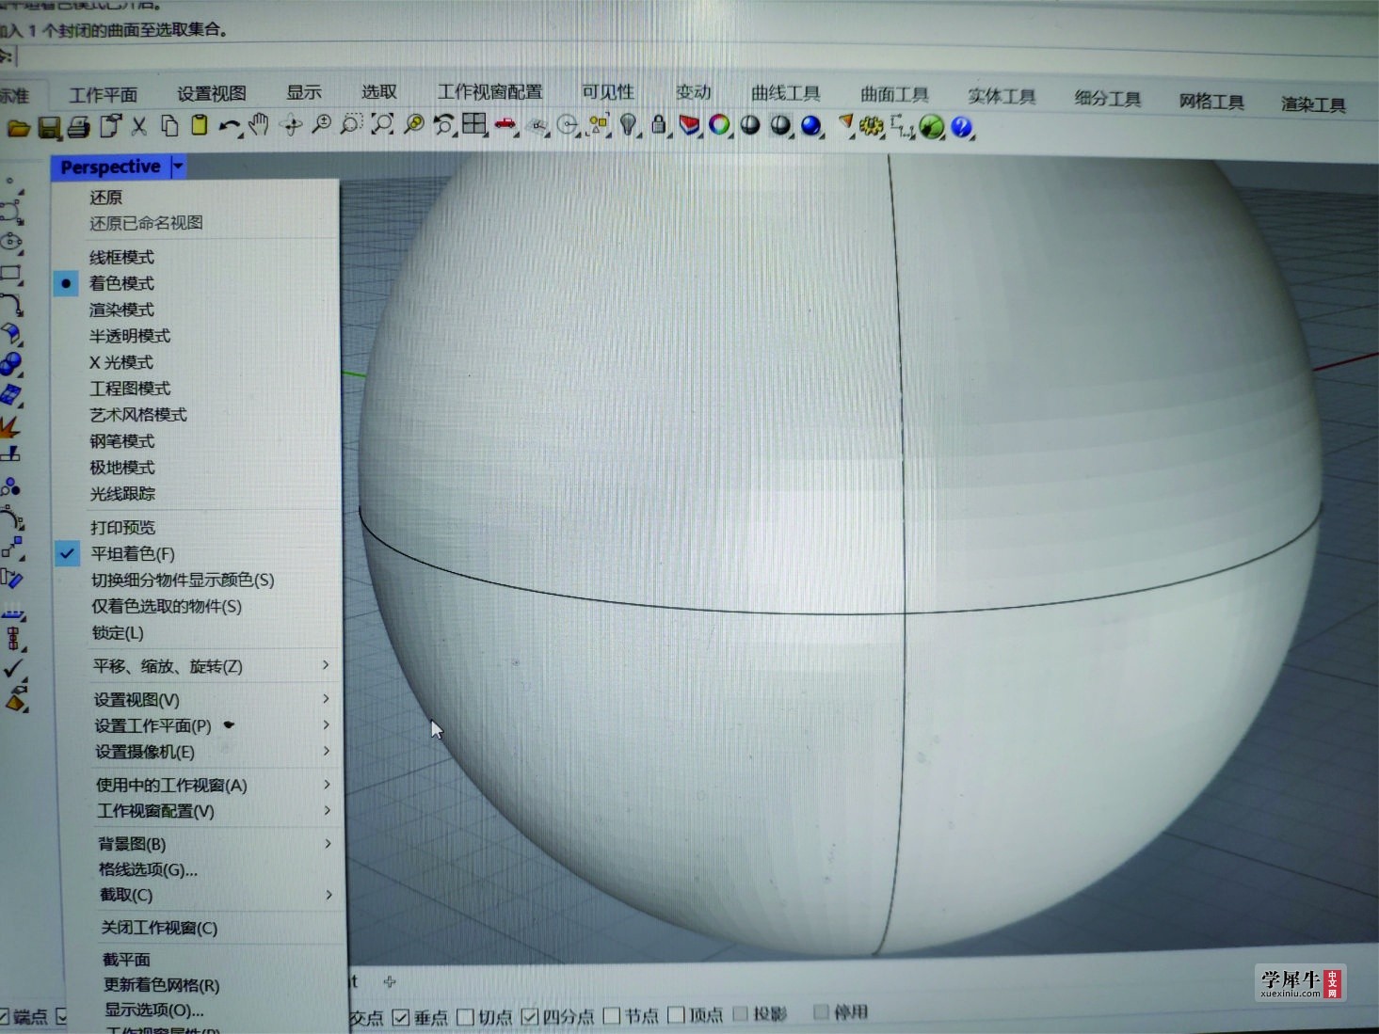Open the Perspective viewport dropdown arrow
Screen dimensions: 1379x1034
(x=178, y=167)
